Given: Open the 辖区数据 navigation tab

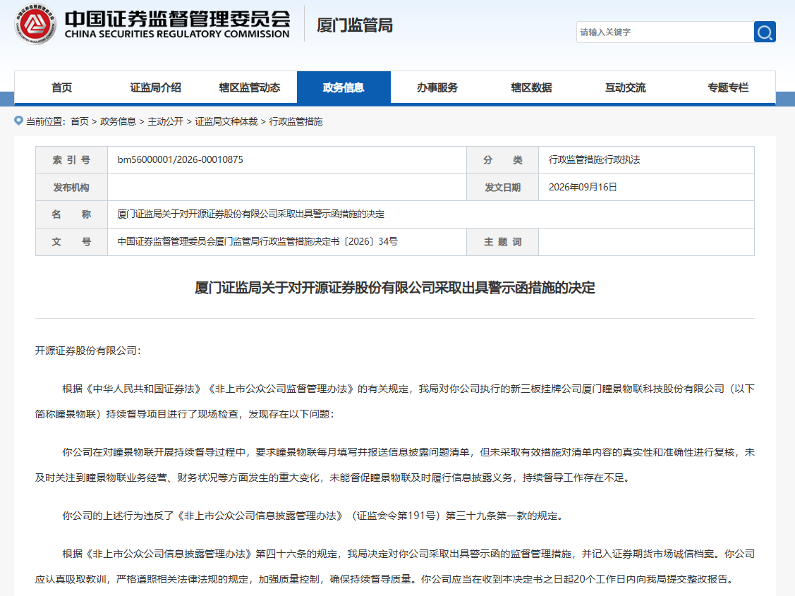Looking at the screenshot, I should click(531, 87).
